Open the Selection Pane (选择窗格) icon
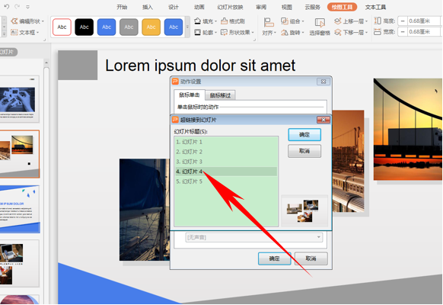Screen dimensions: 443x305 tap(320, 23)
